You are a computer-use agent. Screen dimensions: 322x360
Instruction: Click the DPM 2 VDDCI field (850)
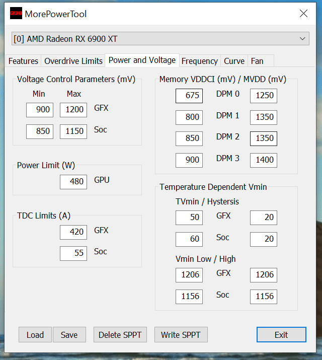click(189, 138)
